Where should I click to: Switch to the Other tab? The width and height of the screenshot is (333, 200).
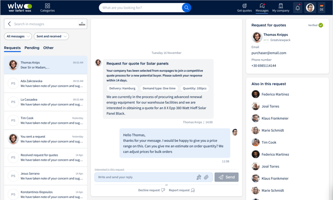coord(48,48)
